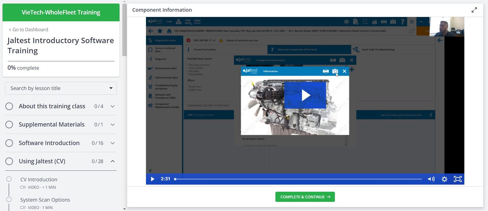
Task: Click the question mark help icon in Jaltest top bar
Action: point(403,22)
